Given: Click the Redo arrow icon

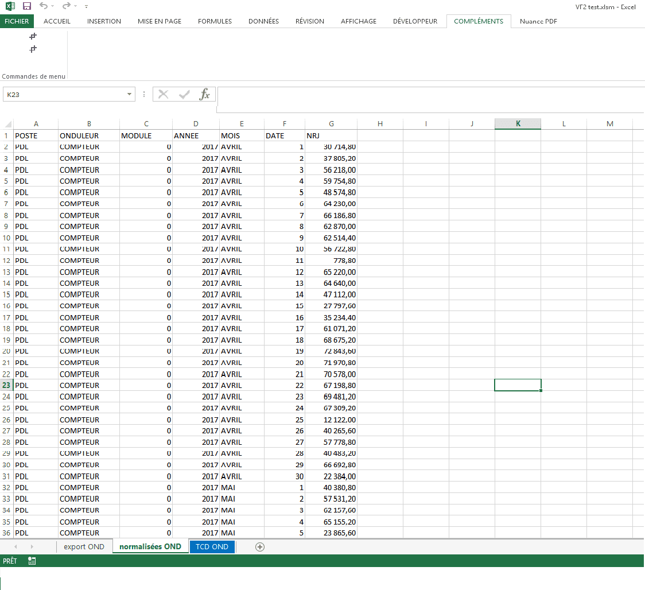Looking at the screenshot, I should [x=66, y=6].
